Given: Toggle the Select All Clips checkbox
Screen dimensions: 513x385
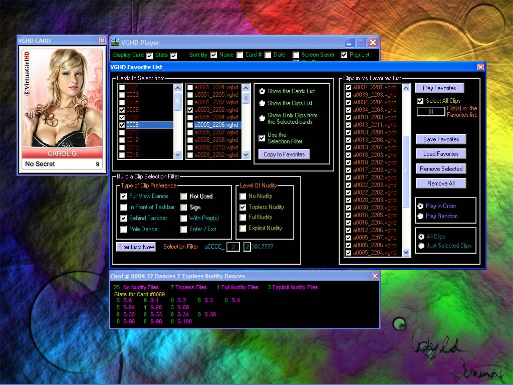Looking at the screenshot, I should coord(420,101).
